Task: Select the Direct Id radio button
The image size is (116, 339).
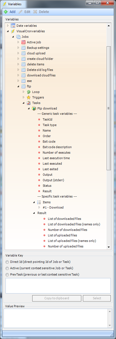Action: 7,261
